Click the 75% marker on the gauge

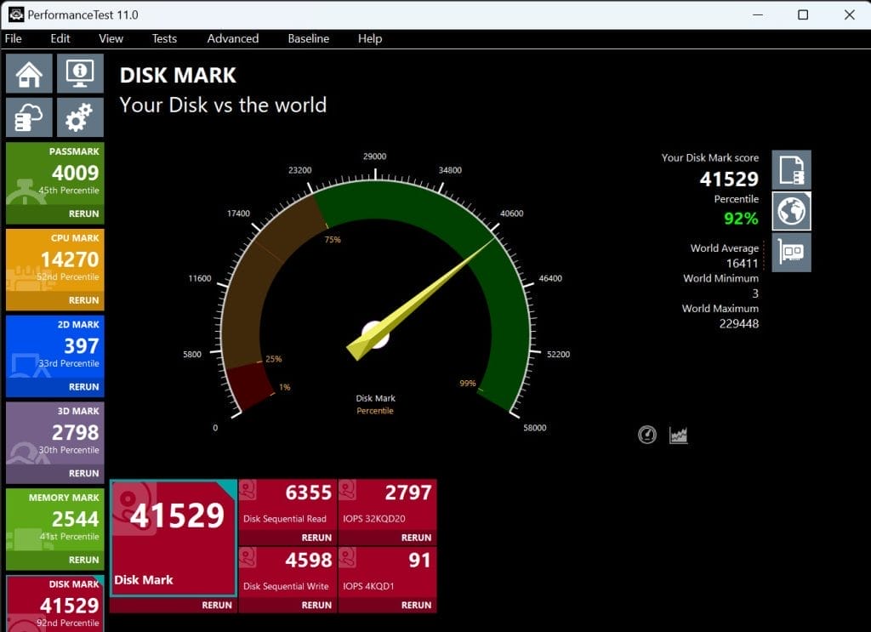(333, 239)
